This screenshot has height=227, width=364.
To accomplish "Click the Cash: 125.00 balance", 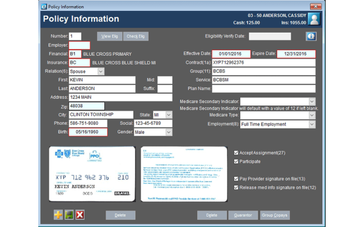I will click(x=246, y=23).
